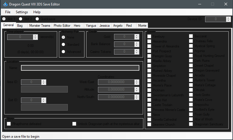This screenshot has width=233, height=140.
Task: Check the Swordsman's Labyrinth checkbox
Action: 149,95
